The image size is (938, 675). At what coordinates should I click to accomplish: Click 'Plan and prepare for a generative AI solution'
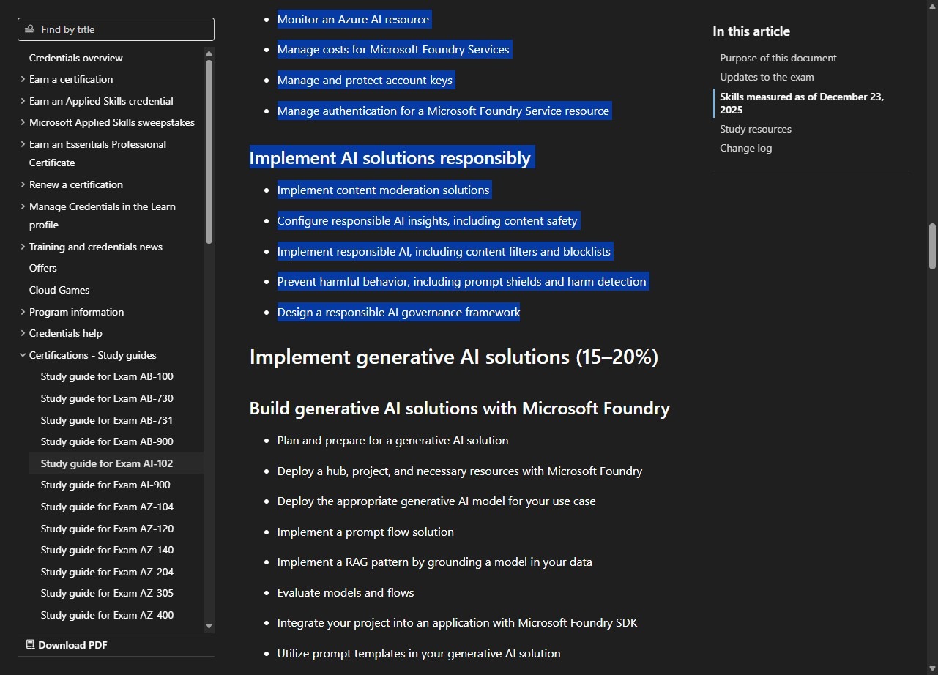tap(392, 440)
